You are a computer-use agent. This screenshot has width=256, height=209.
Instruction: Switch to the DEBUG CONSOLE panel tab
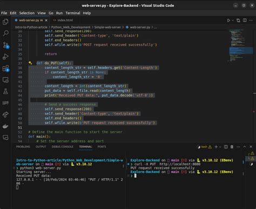(63, 147)
